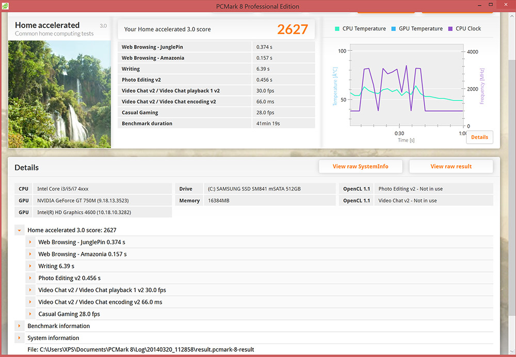The height and width of the screenshot is (357, 516).
Task: Expand Video Chat playback 1 v2 row
Action: (x=30, y=290)
